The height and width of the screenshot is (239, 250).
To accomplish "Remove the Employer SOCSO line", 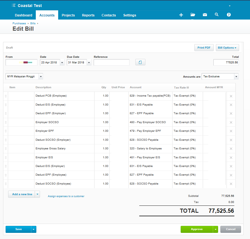I will point(231,123).
